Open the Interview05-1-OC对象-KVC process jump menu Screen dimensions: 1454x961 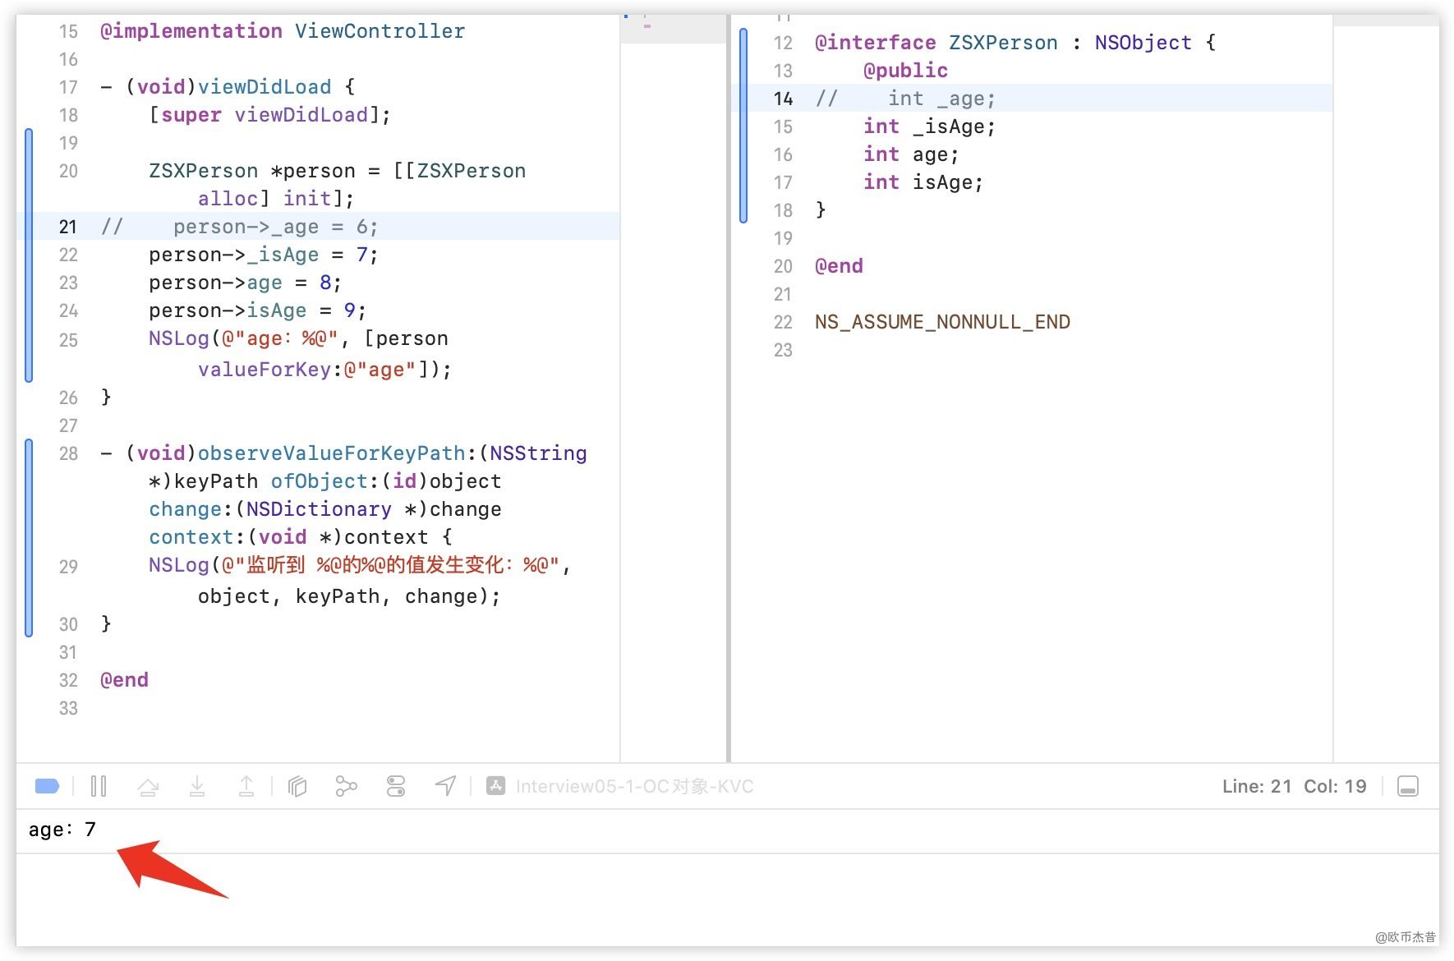tap(634, 786)
